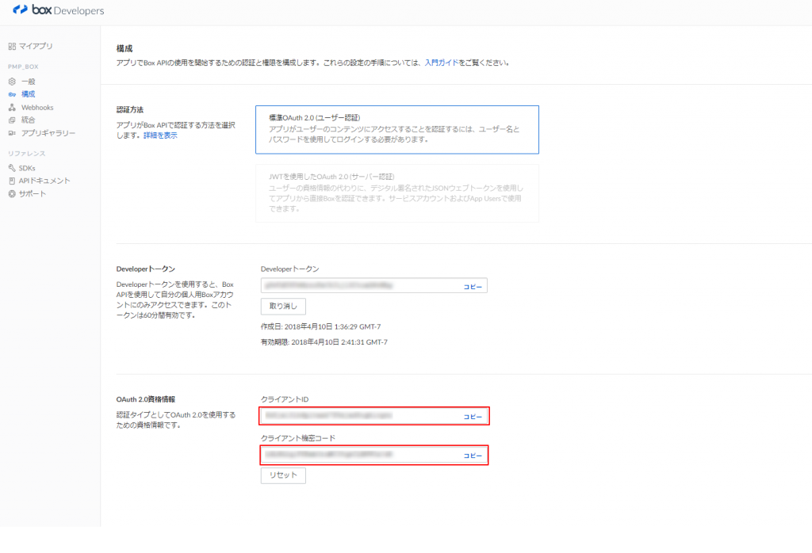Screen dimensions: 812x553
Task: Go to 一般 settings page
Action: pyautogui.click(x=28, y=82)
